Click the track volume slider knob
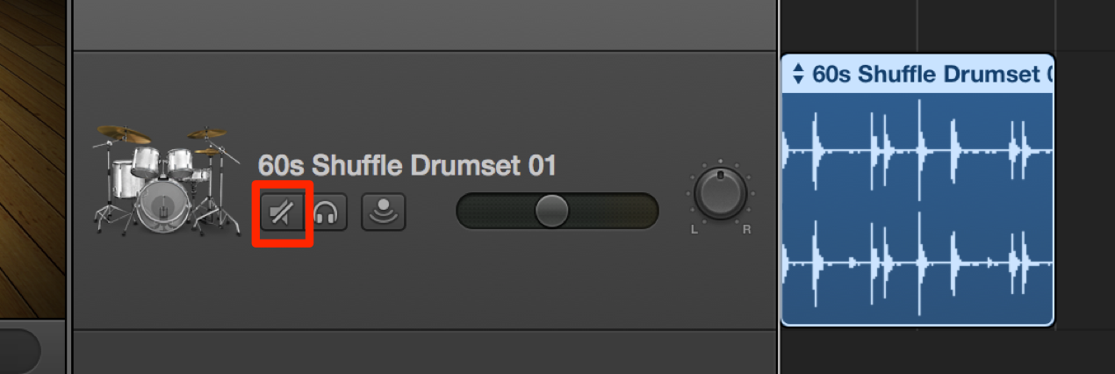 (x=551, y=211)
